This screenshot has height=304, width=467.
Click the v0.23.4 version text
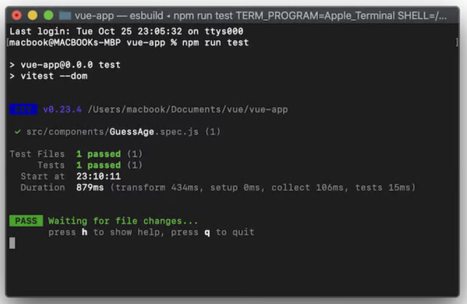62,109
